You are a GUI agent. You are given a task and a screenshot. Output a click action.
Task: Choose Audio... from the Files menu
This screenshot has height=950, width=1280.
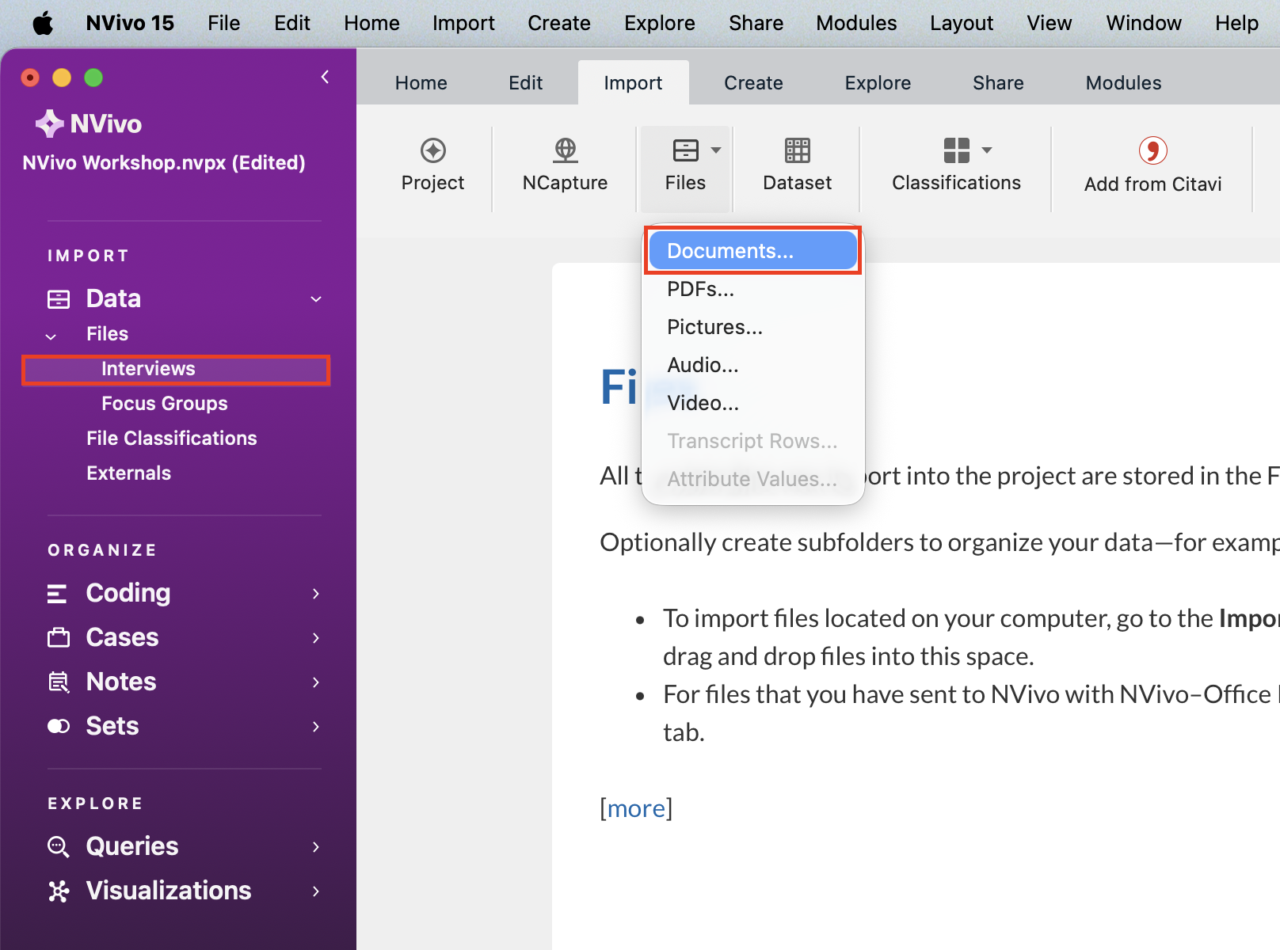click(752, 365)
